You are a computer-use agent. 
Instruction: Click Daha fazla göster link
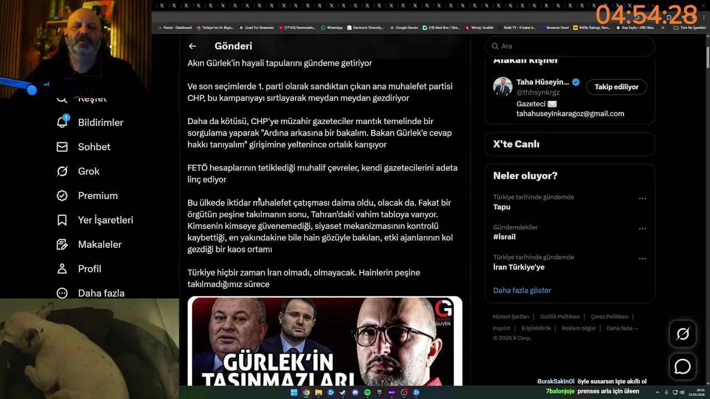[522, 290]
